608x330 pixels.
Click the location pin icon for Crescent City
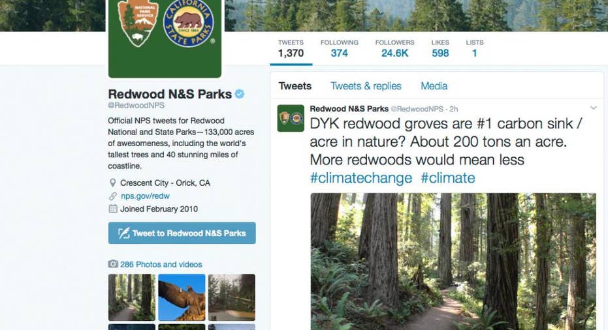point(113,183)
